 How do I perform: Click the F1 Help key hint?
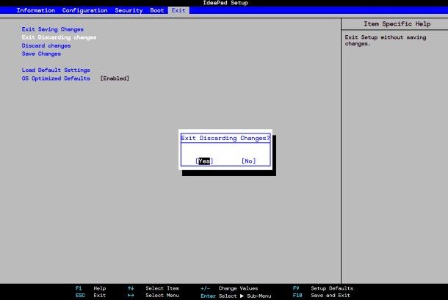click(x=90, y=288)
